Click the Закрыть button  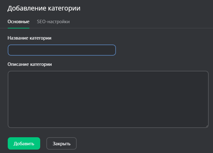[x=62, y=143]
